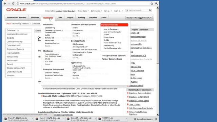Expand the 'I am a...' dropdown
217x122 pixels.
108,11
